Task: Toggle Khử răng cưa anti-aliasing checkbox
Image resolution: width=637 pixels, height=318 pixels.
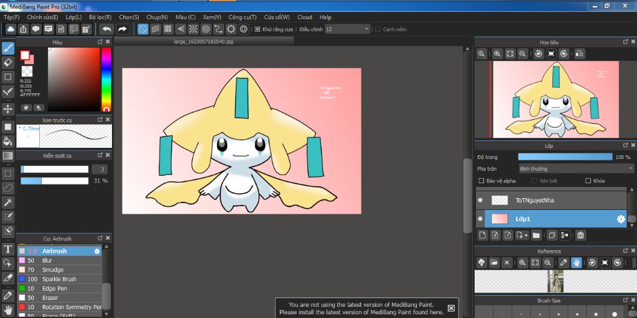Action: point(257,29)
